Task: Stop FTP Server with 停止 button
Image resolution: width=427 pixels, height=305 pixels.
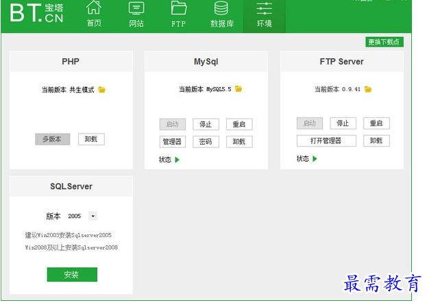Action: click(x=343, y=123)
